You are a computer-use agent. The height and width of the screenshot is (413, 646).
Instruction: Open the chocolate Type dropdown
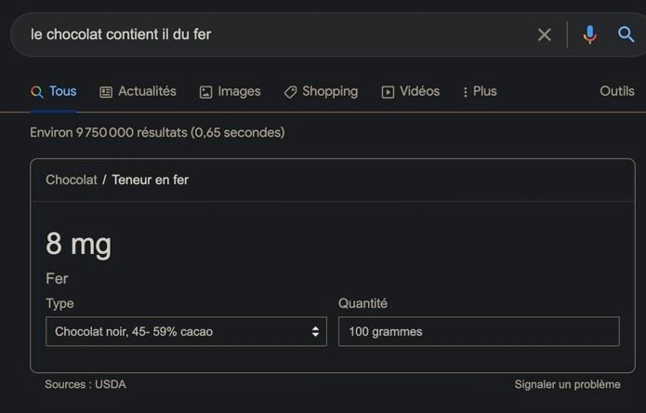coord(186,331)
